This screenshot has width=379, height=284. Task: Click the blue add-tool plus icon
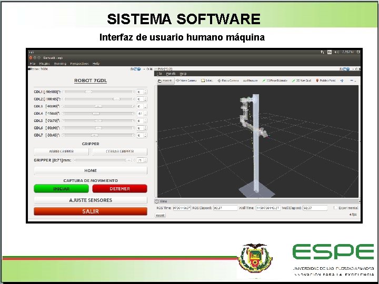(x=342, y=80)
